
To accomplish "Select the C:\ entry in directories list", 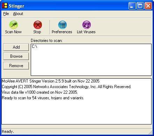I will [35, 46].
